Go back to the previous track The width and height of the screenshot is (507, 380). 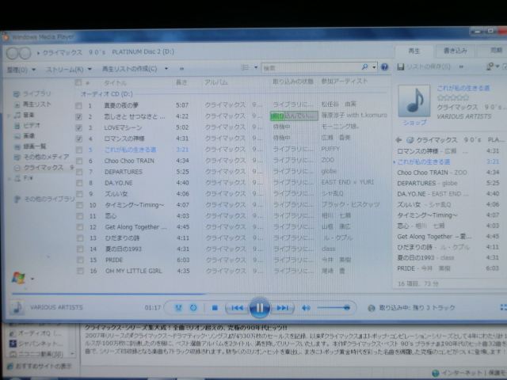pos(237,308)
